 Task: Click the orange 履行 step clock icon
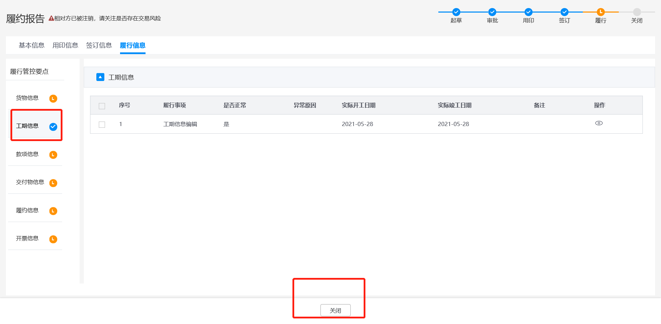601,12
